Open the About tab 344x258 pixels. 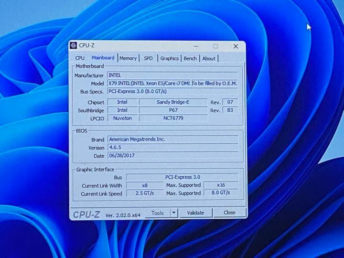point(209,58)
